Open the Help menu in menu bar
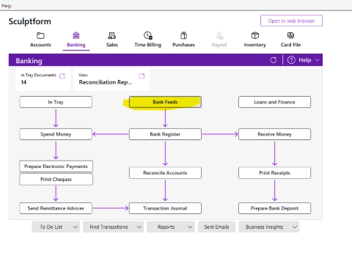 [7, 6]
